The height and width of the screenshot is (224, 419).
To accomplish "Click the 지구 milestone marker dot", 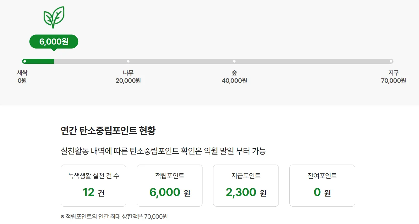I will (x=391, y=61).
